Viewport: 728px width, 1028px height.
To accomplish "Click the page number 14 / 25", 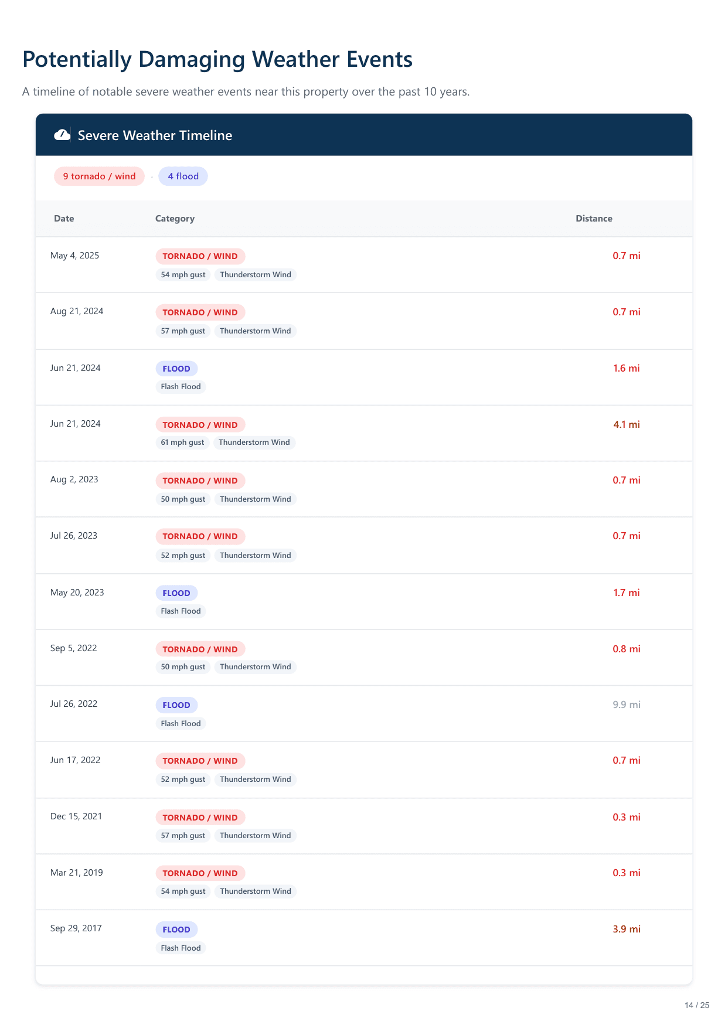I will tap(696, 1005).
